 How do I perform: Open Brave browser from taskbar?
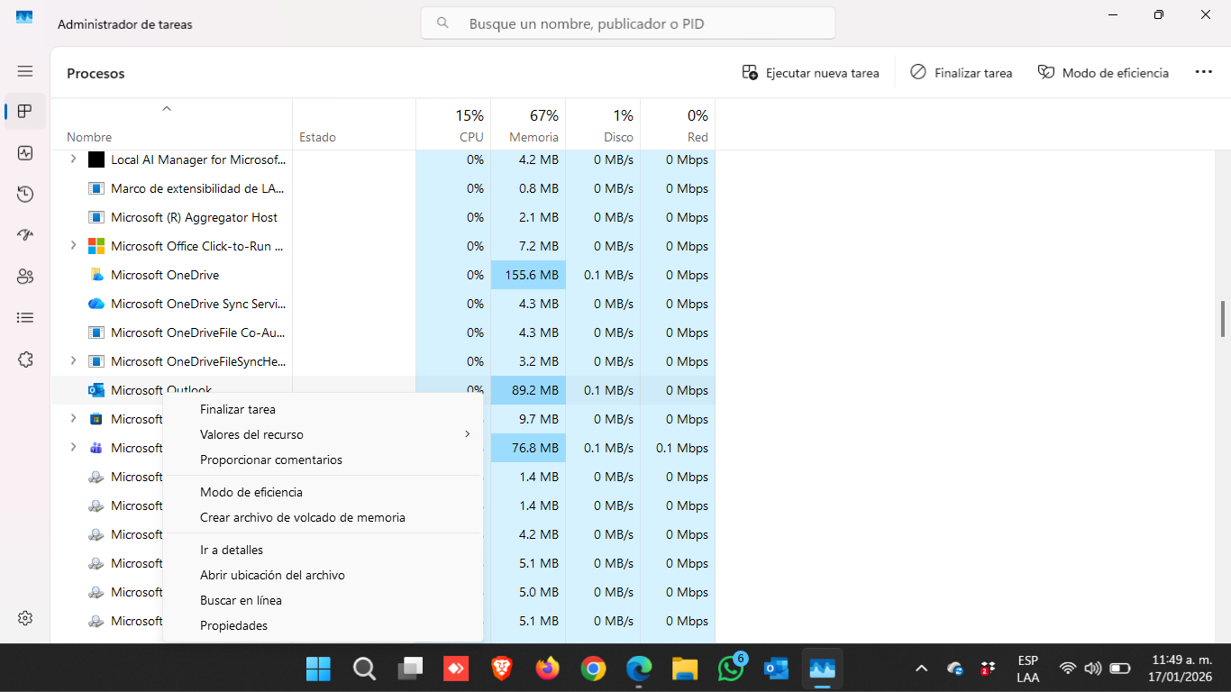501,669
